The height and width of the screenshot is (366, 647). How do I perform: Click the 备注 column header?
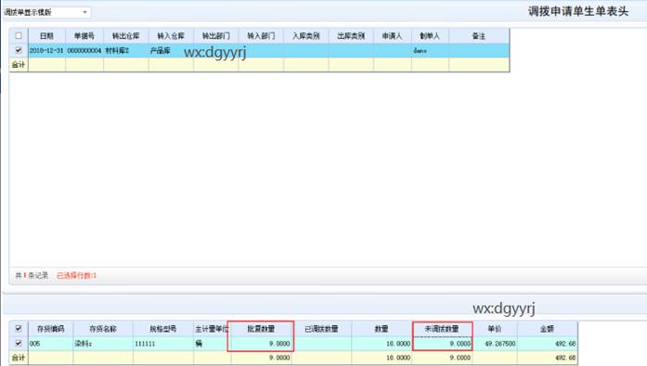[479, 36]
